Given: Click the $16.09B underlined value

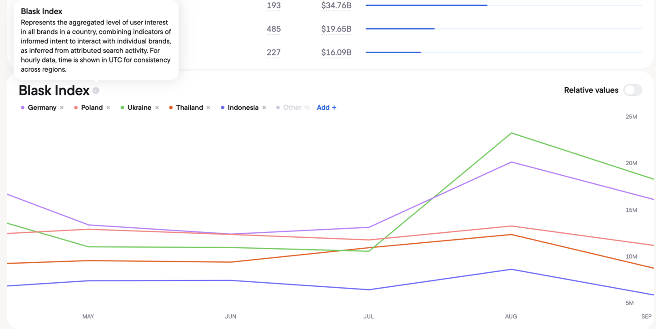Looking at the screenshot, I should point(336,53).
